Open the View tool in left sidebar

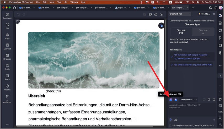click(x=7, y=36)
